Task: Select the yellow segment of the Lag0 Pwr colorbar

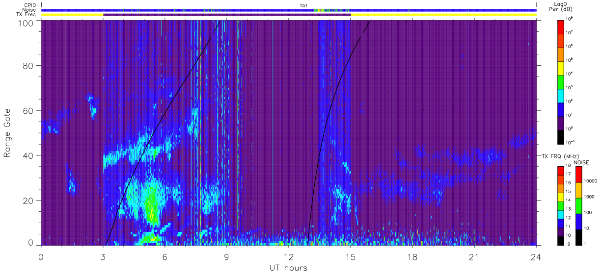Action: [561, 68]
